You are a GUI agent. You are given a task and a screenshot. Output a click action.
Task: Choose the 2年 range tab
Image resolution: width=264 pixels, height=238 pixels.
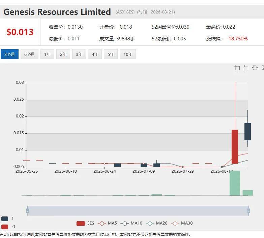tap(63, 54)
